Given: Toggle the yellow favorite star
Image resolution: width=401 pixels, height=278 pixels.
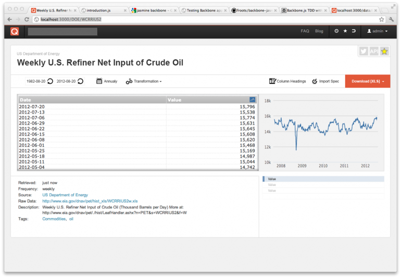Looking at the screenshot, I should 384,52.
